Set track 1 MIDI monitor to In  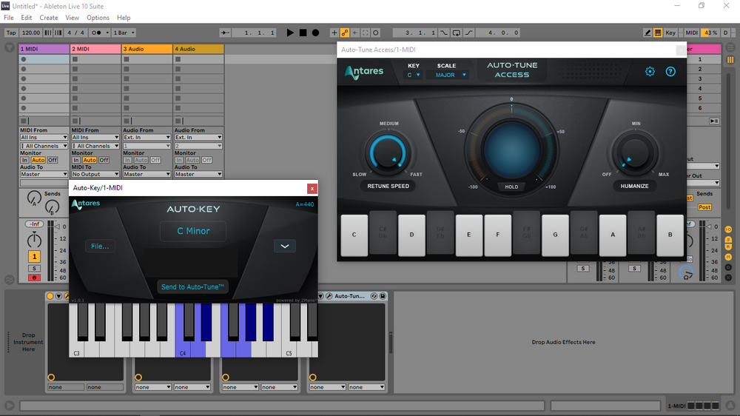[24, 160]
